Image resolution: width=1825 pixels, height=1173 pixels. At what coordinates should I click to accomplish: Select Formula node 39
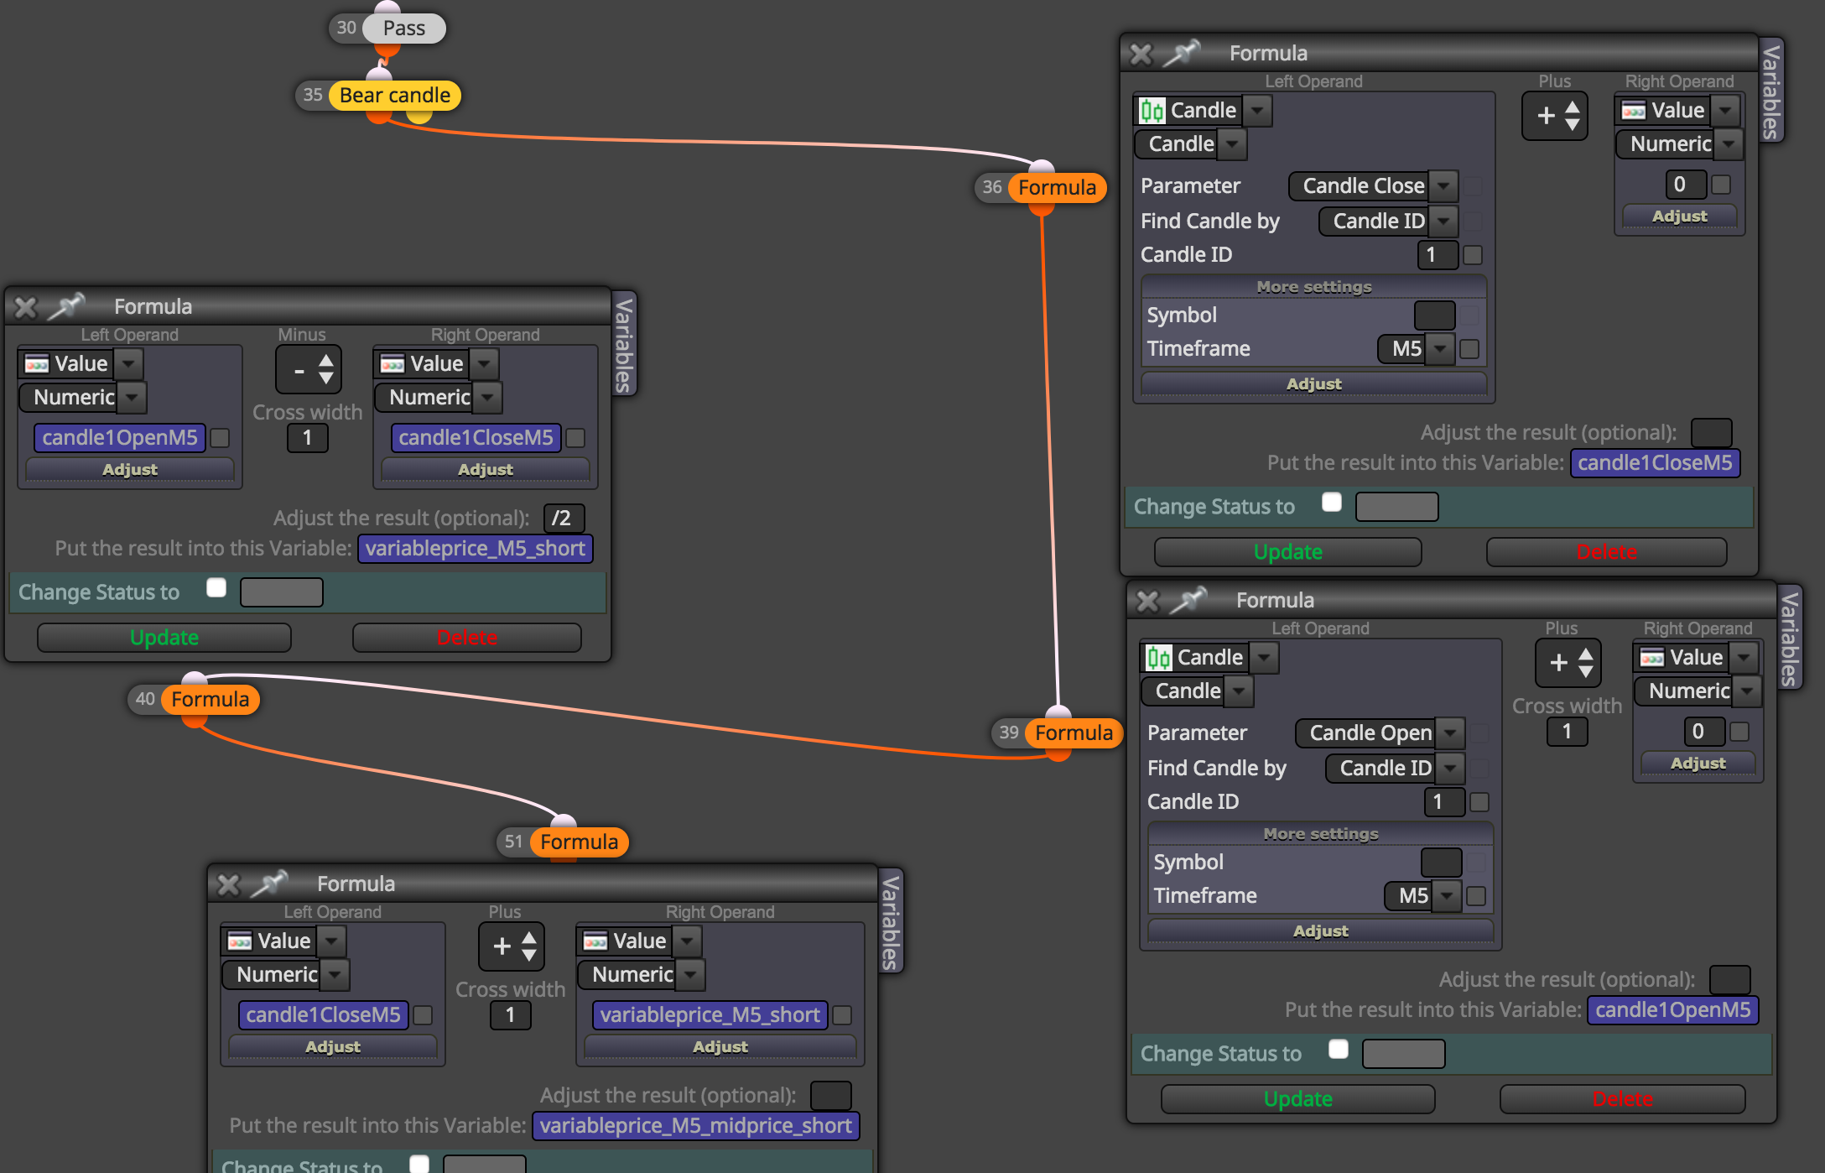[1074, 732]
